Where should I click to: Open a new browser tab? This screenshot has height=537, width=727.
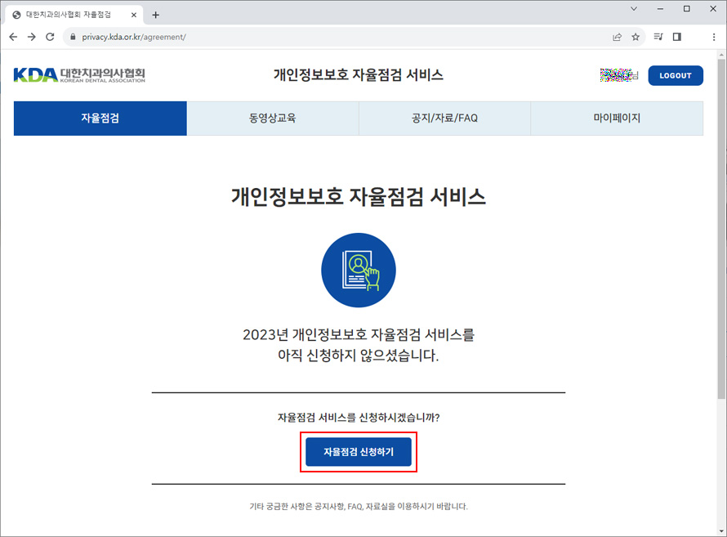156,15
